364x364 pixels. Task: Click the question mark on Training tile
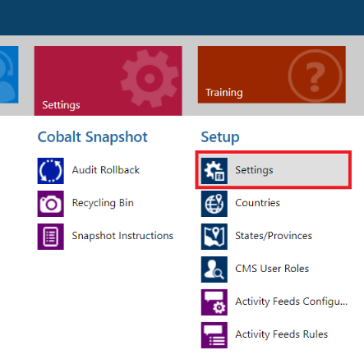tap(316, 76)
